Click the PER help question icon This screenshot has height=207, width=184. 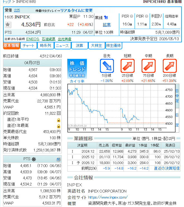[x=132, y=16]
